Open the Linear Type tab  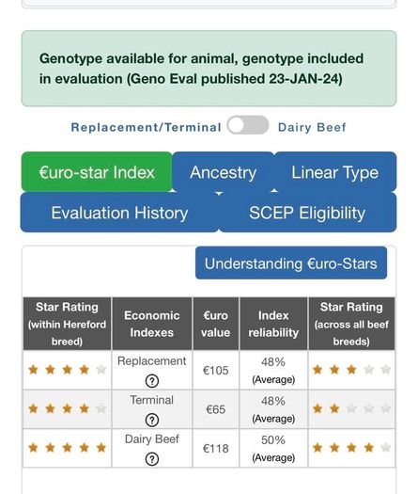click(335, 172)
